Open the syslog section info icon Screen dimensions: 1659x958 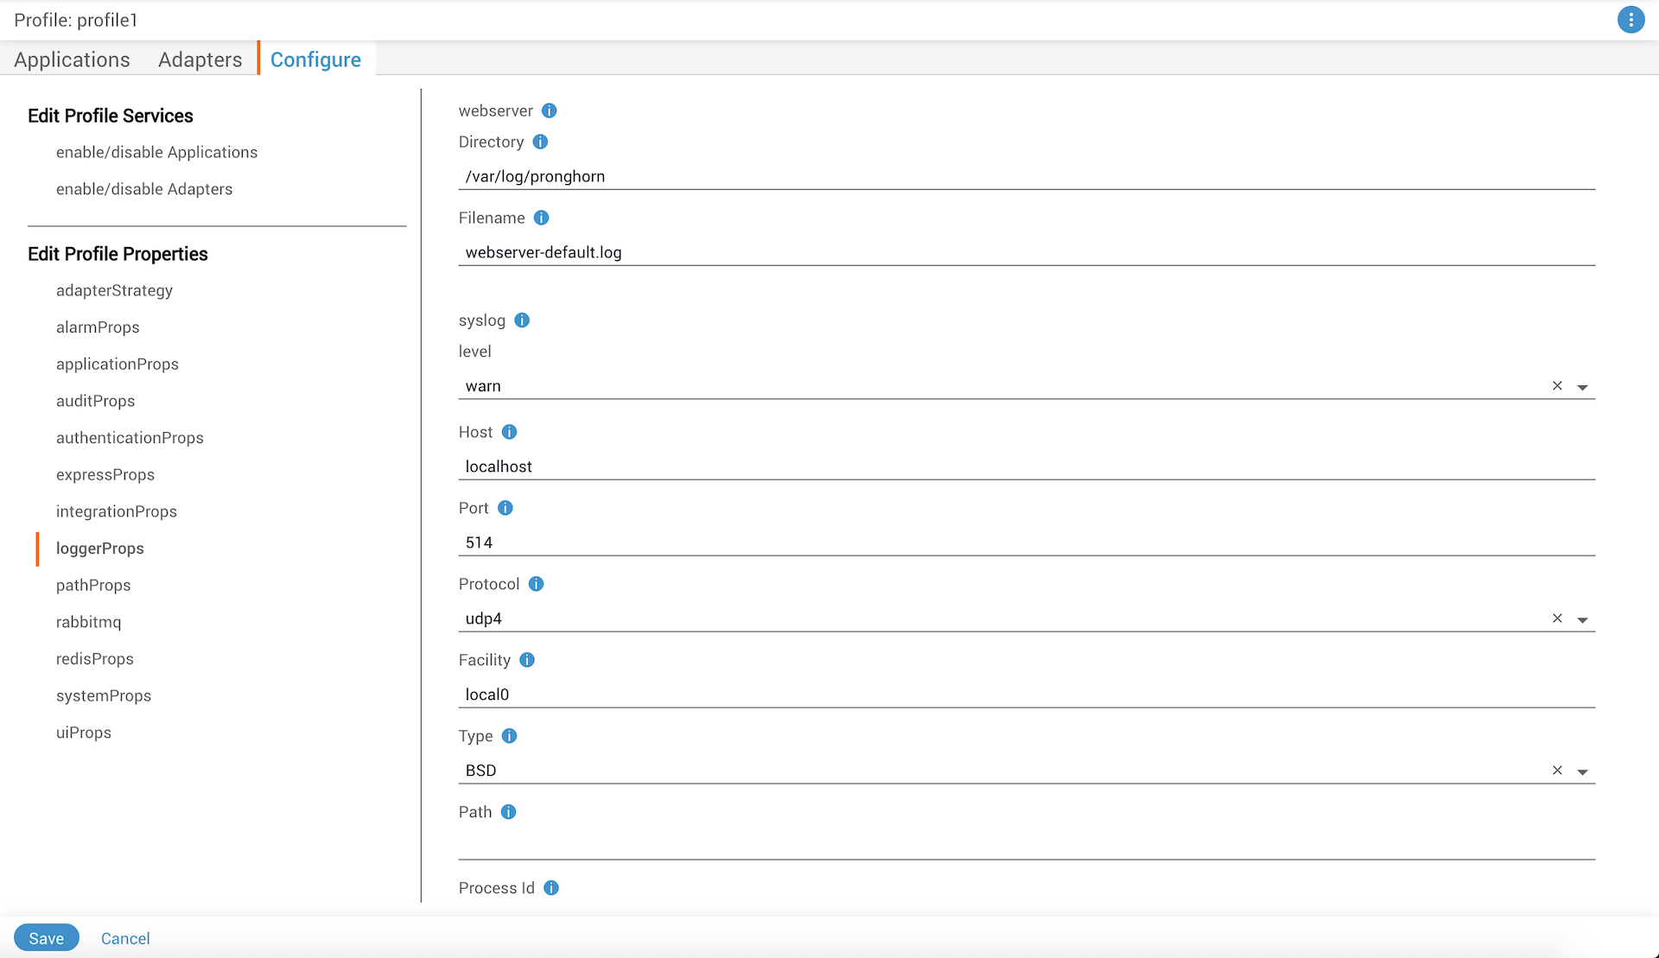click(x=522, y=320)
